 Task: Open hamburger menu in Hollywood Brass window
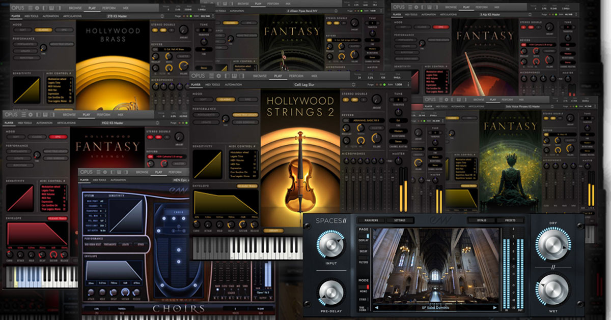30,8
